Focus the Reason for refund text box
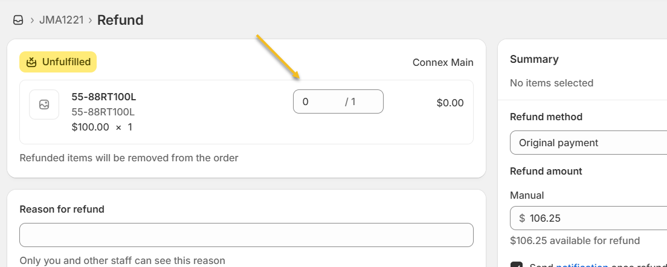This screenshot has height=267, width=667. 246,235
